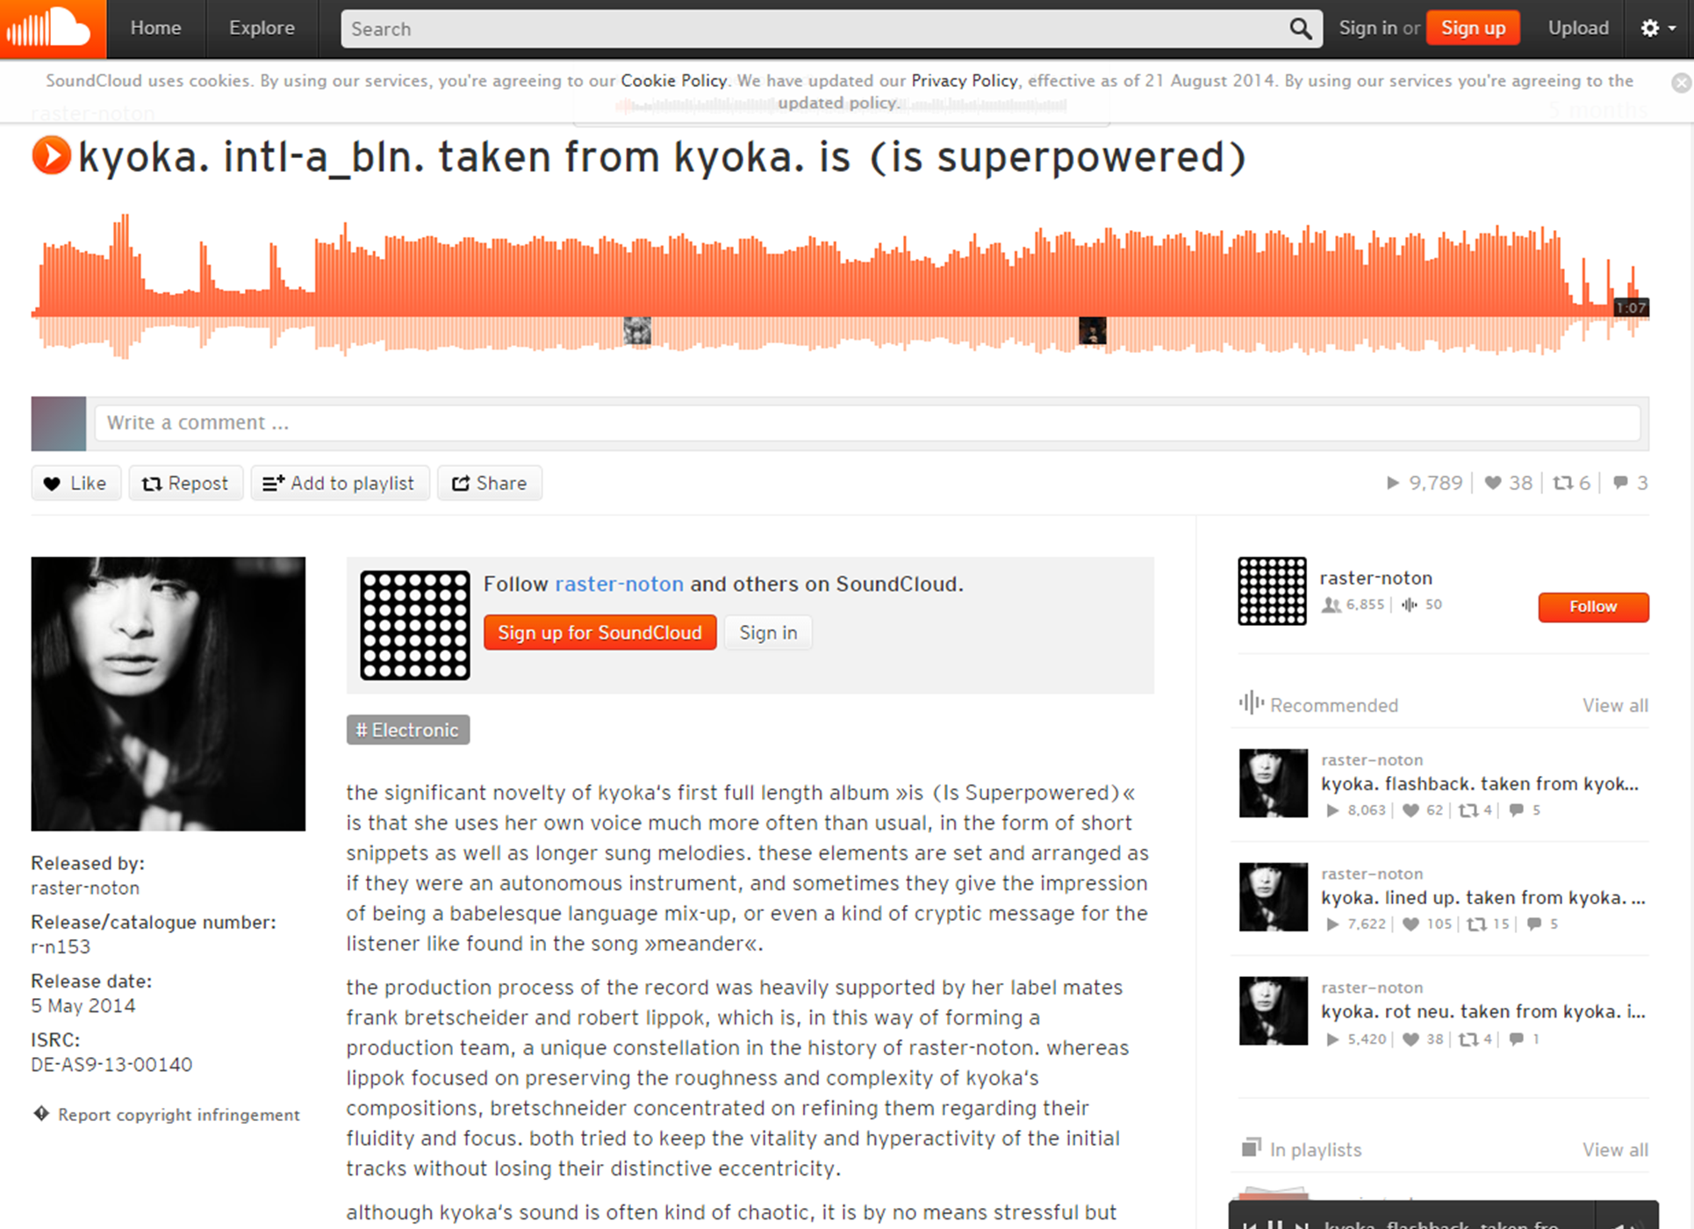Dismiss the cookie policy banner

1681,83
